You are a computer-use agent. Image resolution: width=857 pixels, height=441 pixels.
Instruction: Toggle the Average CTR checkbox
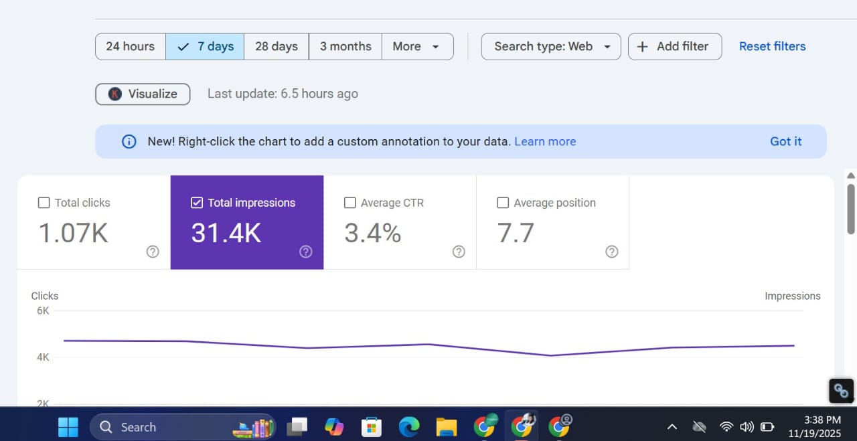349,203
